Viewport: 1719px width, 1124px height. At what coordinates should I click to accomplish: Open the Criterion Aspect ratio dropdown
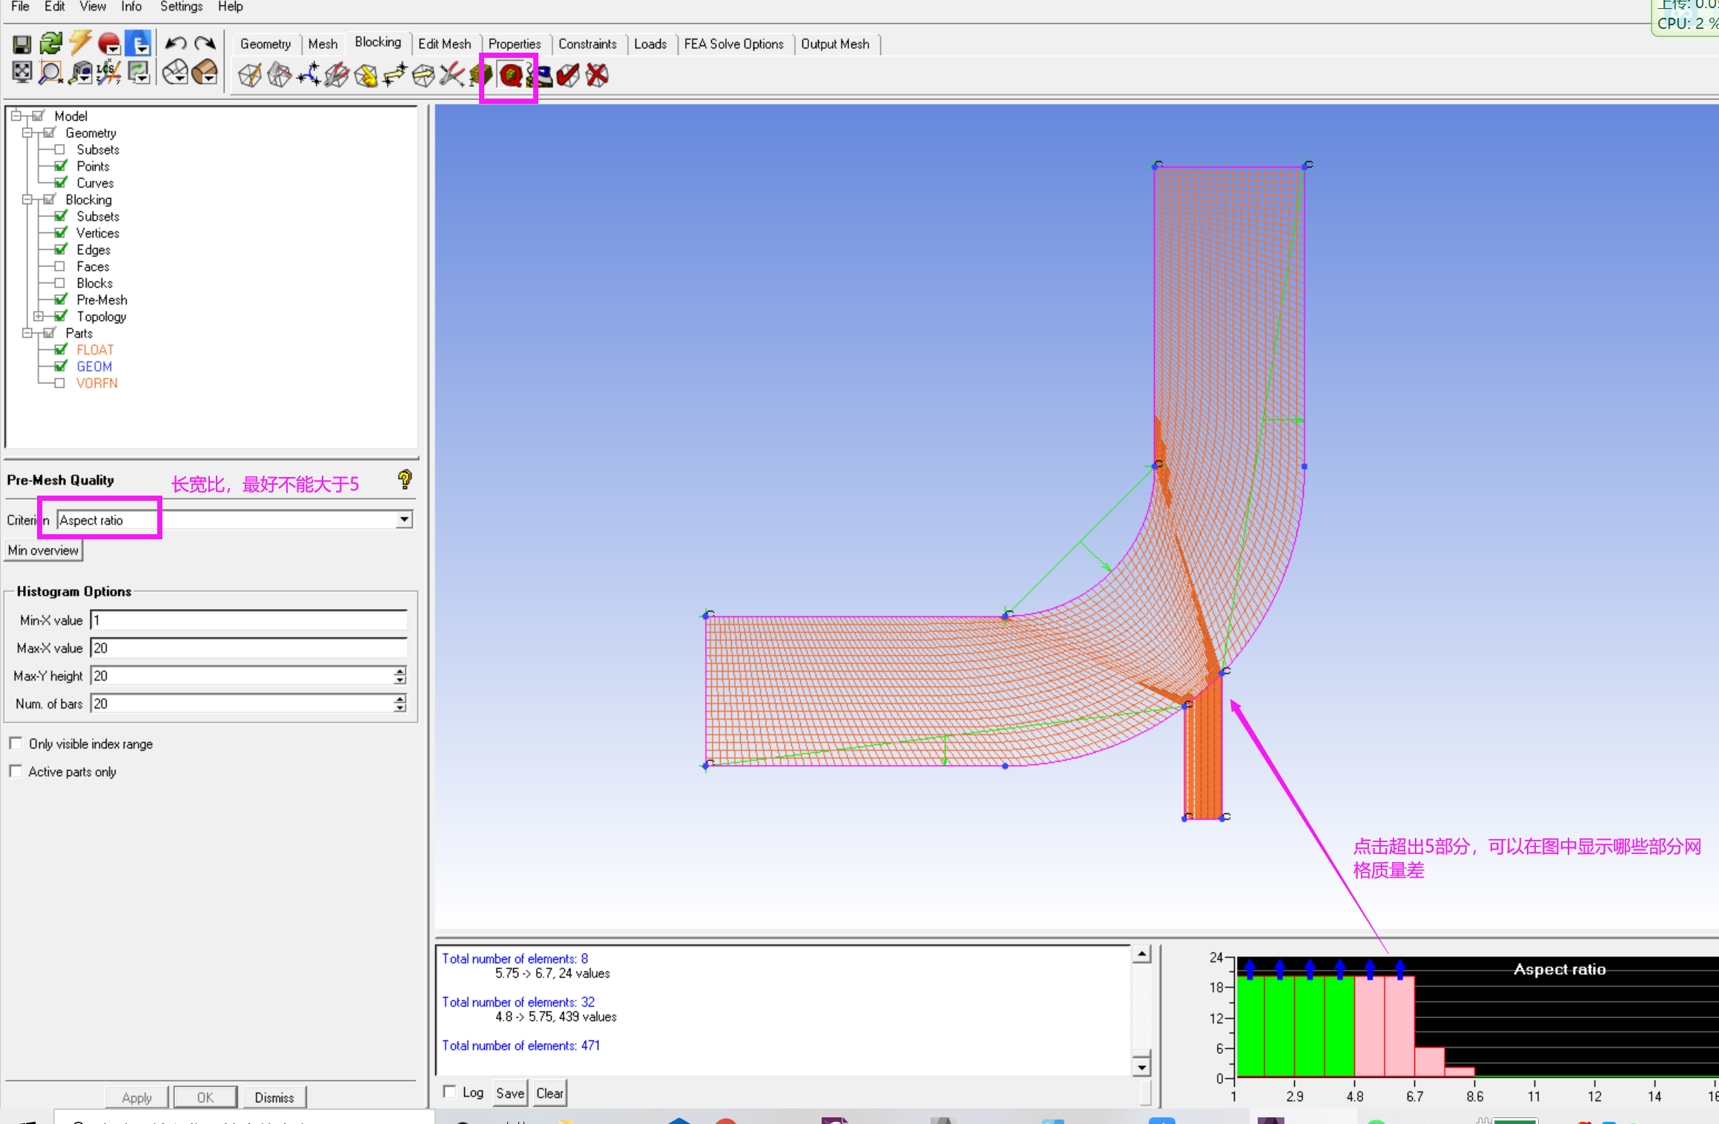[404, 520]
